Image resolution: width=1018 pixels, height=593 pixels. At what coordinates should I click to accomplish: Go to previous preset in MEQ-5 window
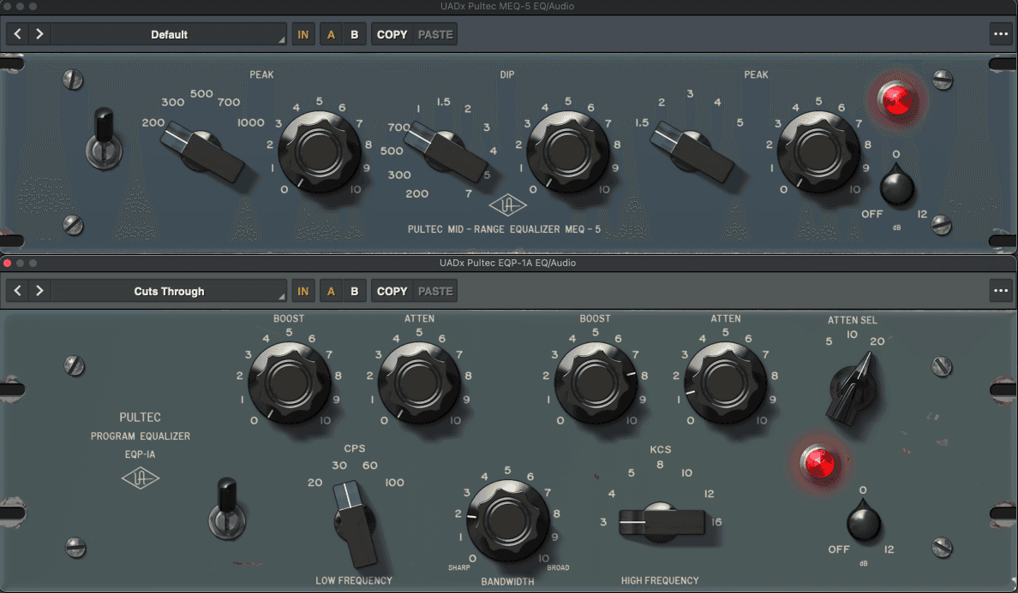pyautogui.click(x=17, y=34)
